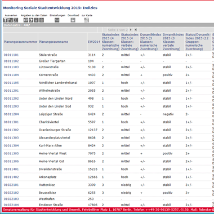This screenshot has width=214, height=214.
Task: Click Dynamikindex verbale Zuordnung column header
Action: coord(173,42)
